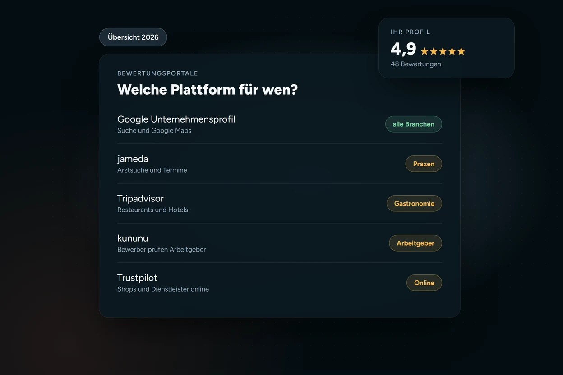The image size is (563, 375).
Task: Select the 'alle Branchen' badge
Action: [413, 124]
